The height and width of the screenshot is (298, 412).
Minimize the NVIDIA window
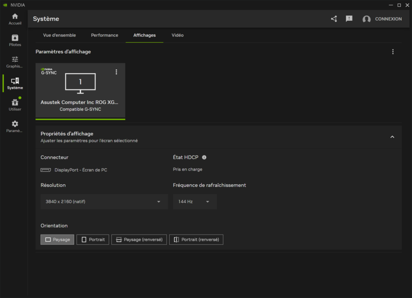point(391,5)
